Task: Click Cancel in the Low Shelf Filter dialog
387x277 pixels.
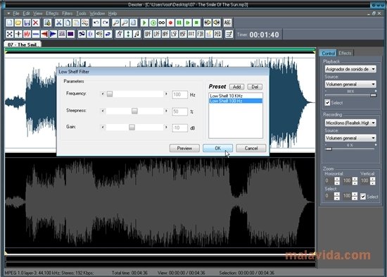Action: coord(251,148)
